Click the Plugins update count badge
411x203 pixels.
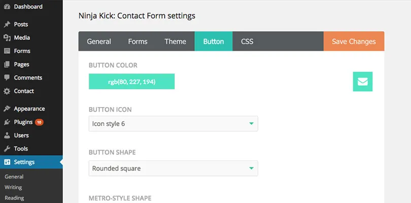(39, 122)
